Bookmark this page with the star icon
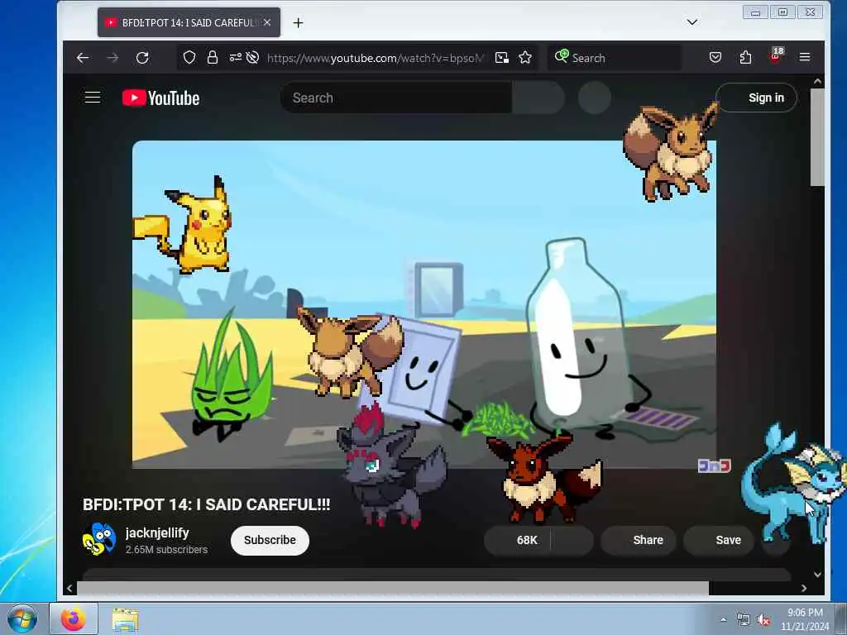The image size is (847, 635). 525,58
